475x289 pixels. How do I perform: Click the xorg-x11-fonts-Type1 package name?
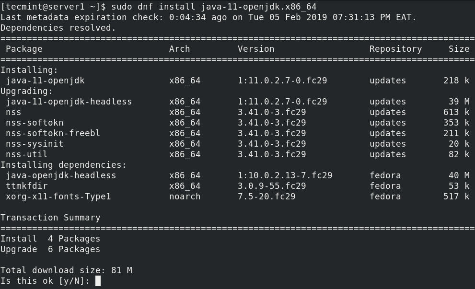pyautogui.click(x=58, y=197)
